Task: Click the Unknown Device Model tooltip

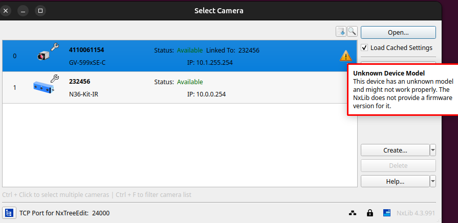Action: (403, 89)
